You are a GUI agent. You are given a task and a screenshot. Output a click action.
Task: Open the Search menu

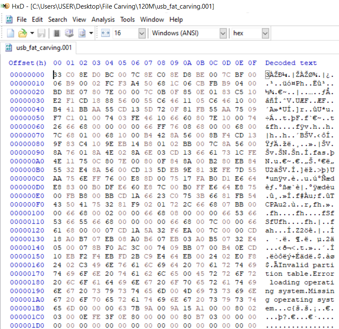pyautogui.click(x=58, y=19)
